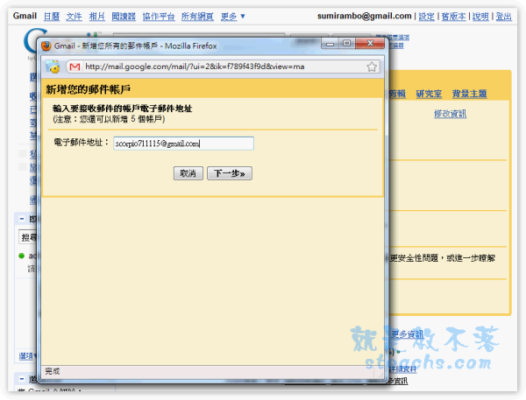Click the email address input field
The width and height of the screenshot is (526, 400).
point(183,144)
